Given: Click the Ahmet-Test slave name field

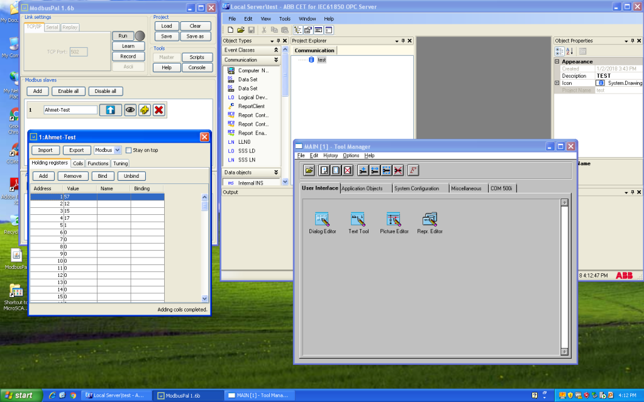Looking at the screenshot, I should pos(70,110).
